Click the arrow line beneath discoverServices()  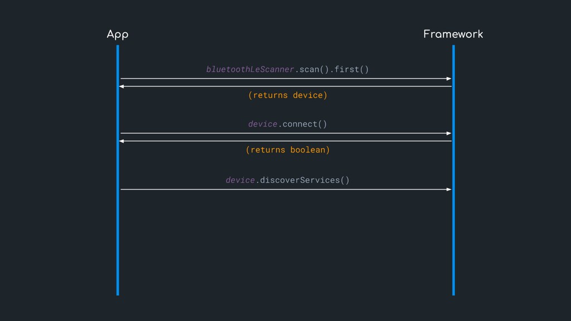[285, 189]
